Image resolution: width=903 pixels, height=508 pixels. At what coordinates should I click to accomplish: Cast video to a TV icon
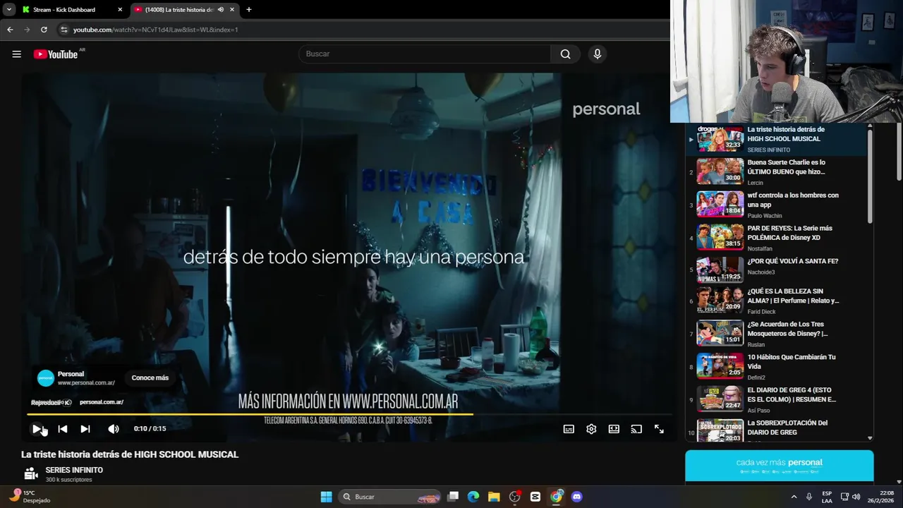point(636,429)
